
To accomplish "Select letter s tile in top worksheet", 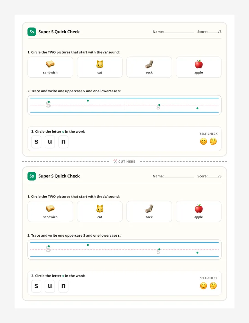I will point(36,142).
